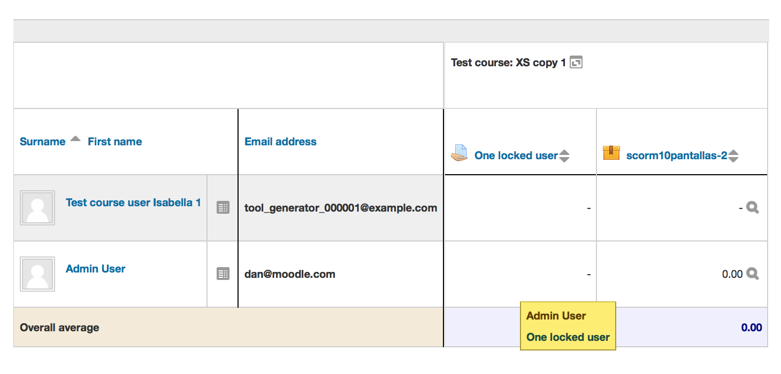
Task: Sort by Email address column
Action: [x=280, y=142]
